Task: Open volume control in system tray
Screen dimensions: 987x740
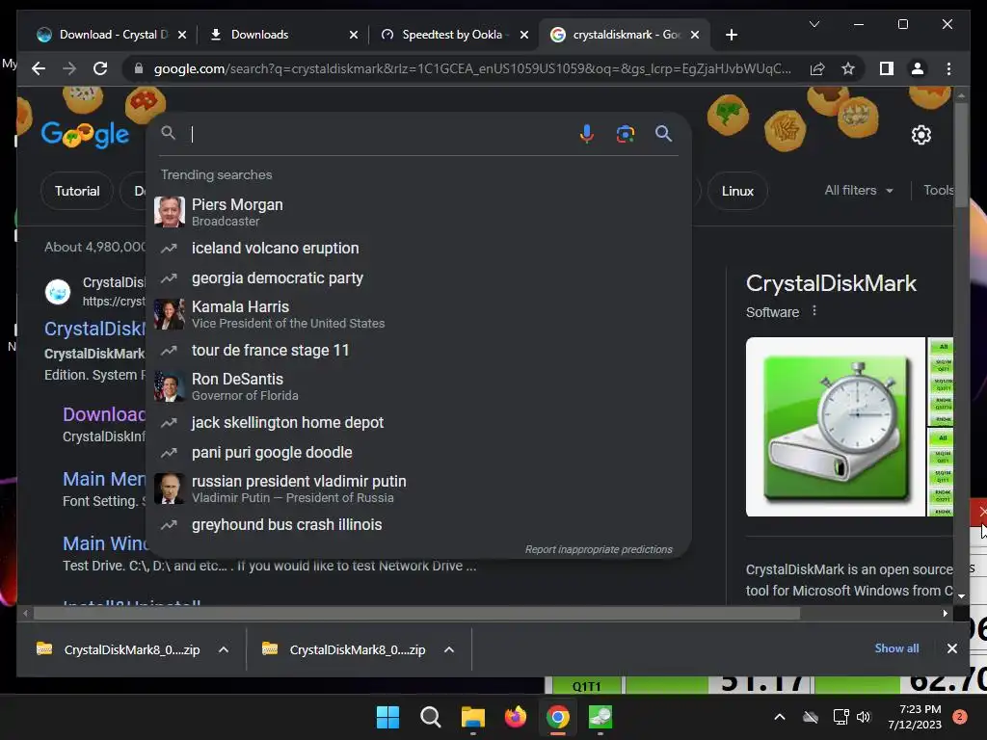Action: (x=863, y=717)
